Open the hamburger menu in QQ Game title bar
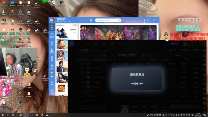The image size is (208, 117). 148,20
